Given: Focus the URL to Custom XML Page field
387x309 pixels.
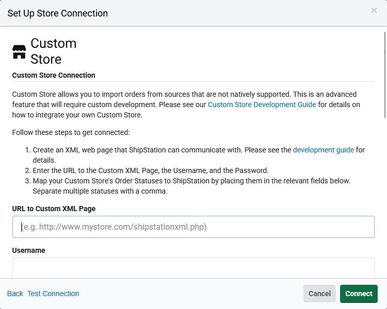Looking at the screenshot, I should click(193, 227).
